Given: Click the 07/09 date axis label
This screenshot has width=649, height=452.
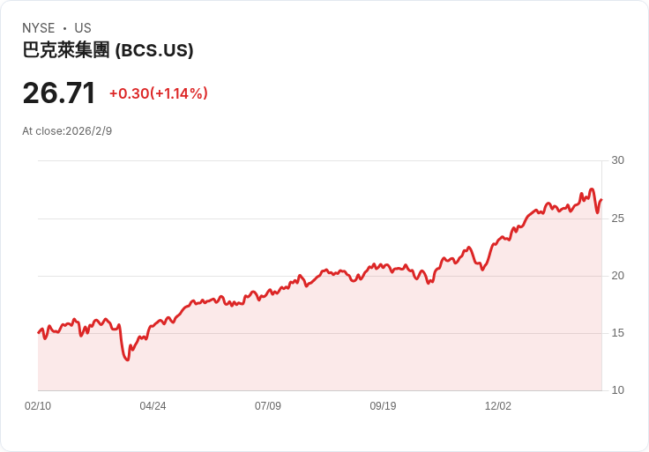Looking at the screenshot, I should 268,406.
